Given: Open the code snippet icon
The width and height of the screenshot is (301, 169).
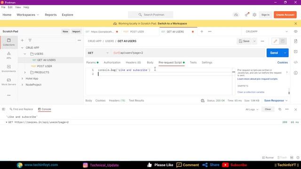Looking at the screenshot, I should coord(296,62).
